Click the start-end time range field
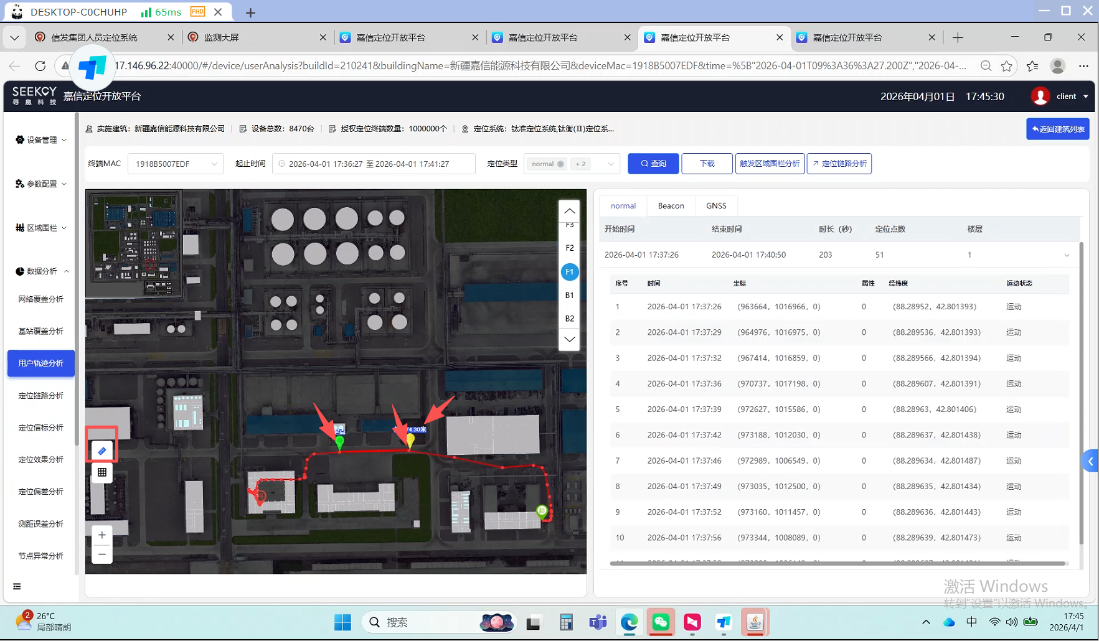This screenshot has width=1099, height=641. pyautogui.click(x=374, y=164)
